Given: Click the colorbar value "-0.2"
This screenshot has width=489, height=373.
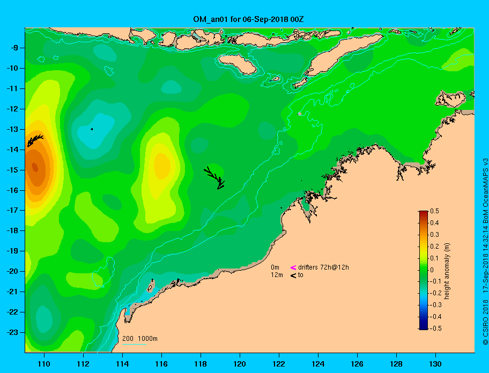Looking at the screenshot, I should click(x=436, y=293).
